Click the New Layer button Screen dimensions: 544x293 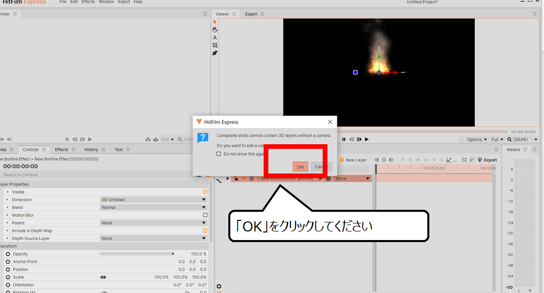coord(353,160)
